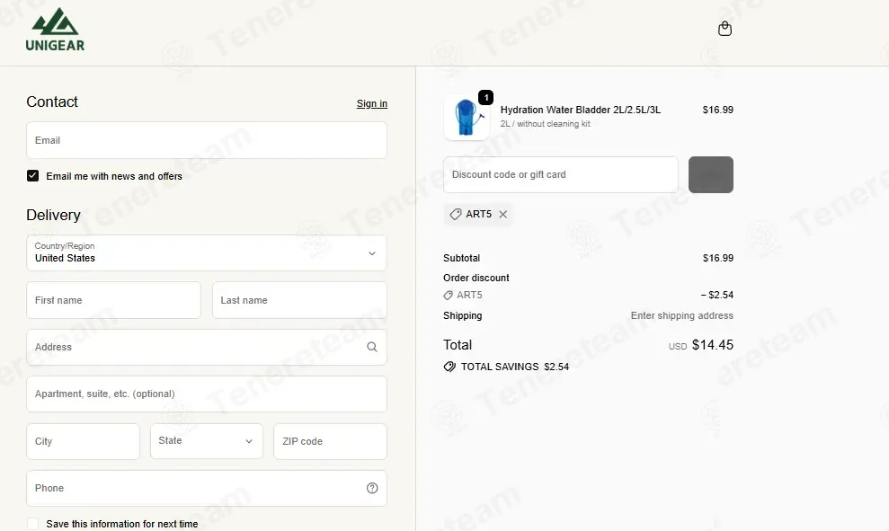The image size is (889, 531).
Task: Click the discount Apply button
Action: coord(711,174)
